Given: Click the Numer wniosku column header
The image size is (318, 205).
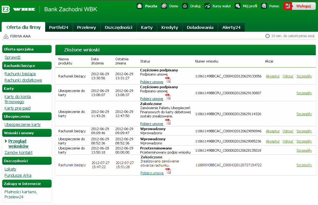Looking at the screenshot, I should pyautogui.click(x=207, y=61).
